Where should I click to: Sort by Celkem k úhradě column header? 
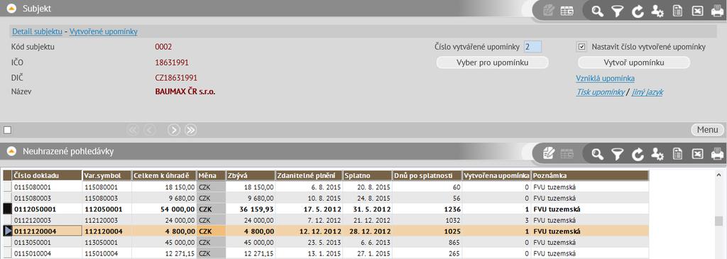click(x=164, y=175)
